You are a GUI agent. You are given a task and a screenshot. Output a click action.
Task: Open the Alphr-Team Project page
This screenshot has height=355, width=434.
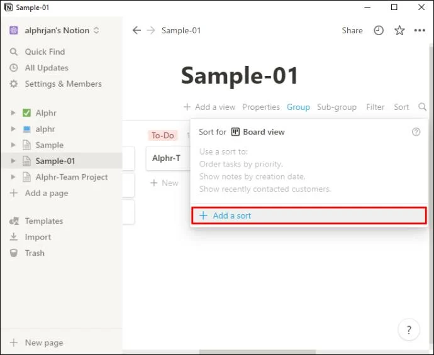(x=72, y=177)
